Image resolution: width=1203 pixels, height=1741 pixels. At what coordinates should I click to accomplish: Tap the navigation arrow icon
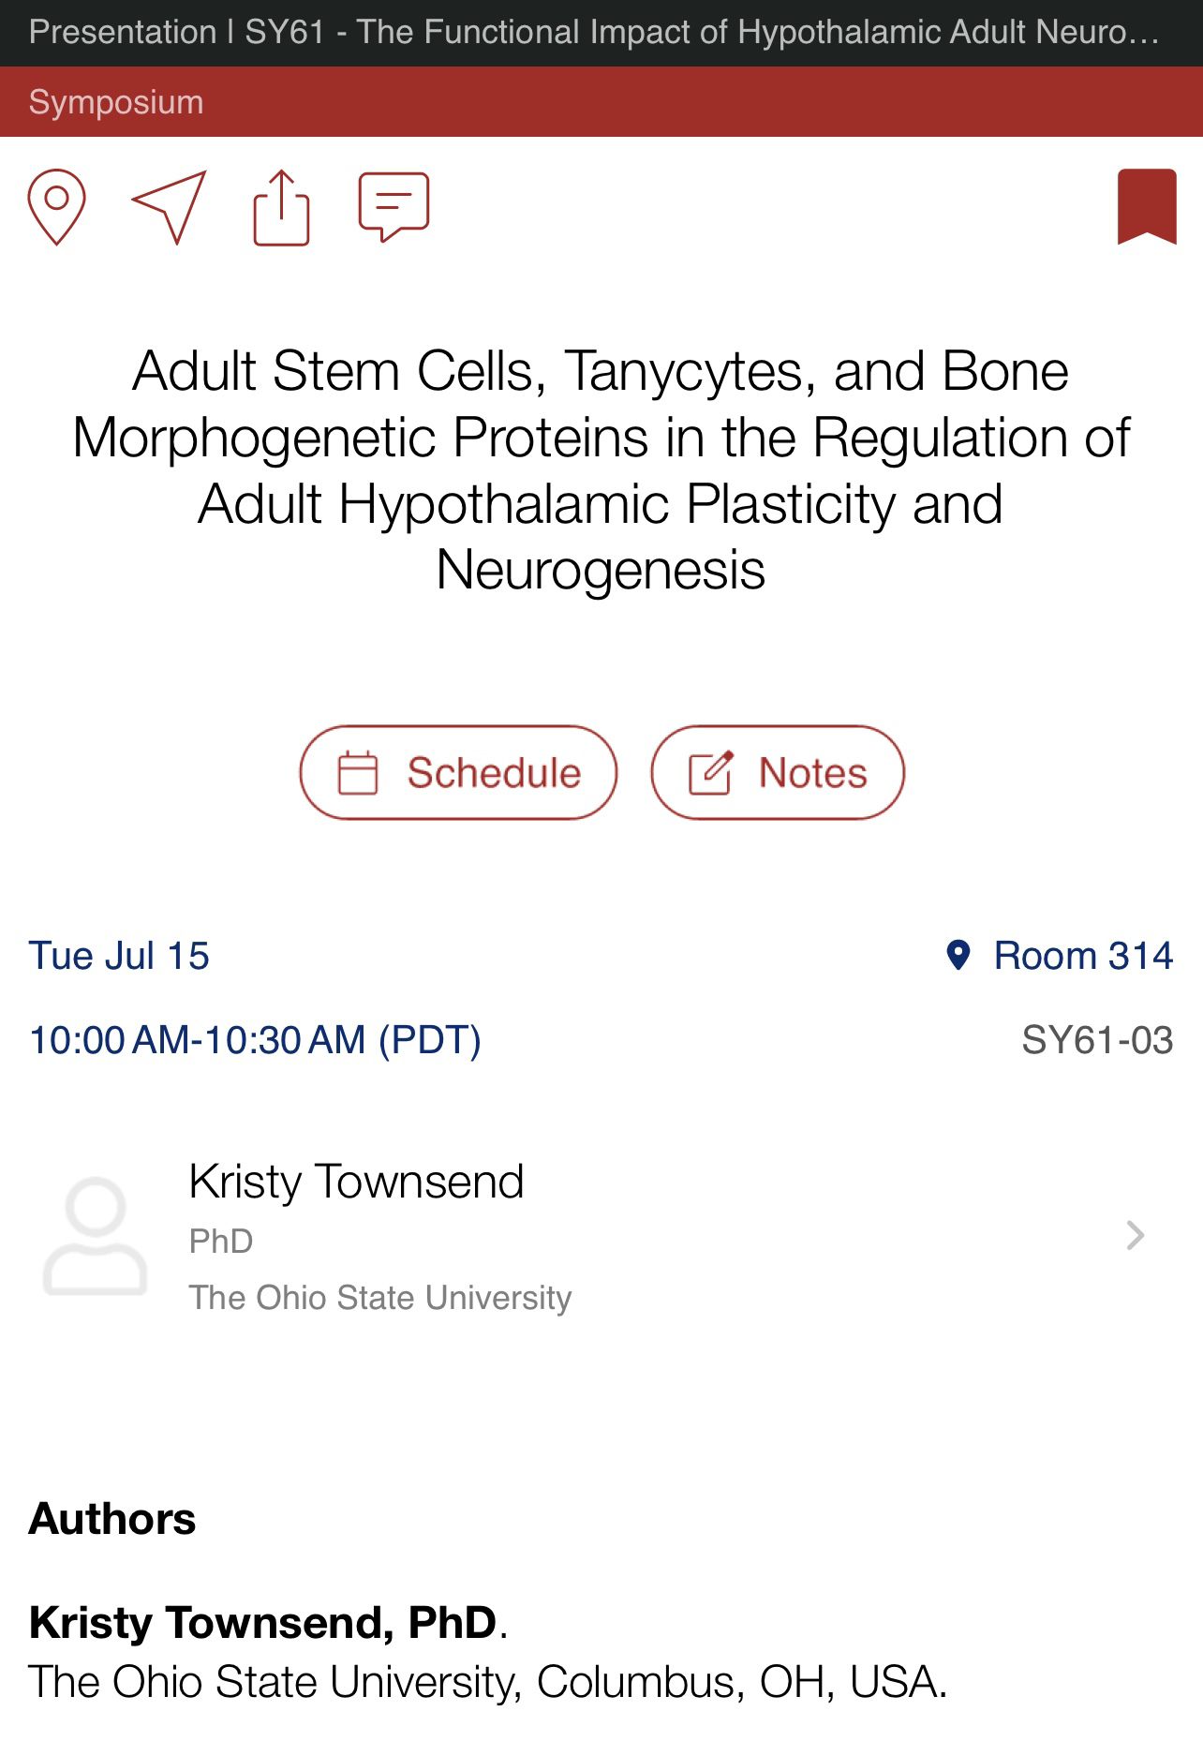coord(171,206)
